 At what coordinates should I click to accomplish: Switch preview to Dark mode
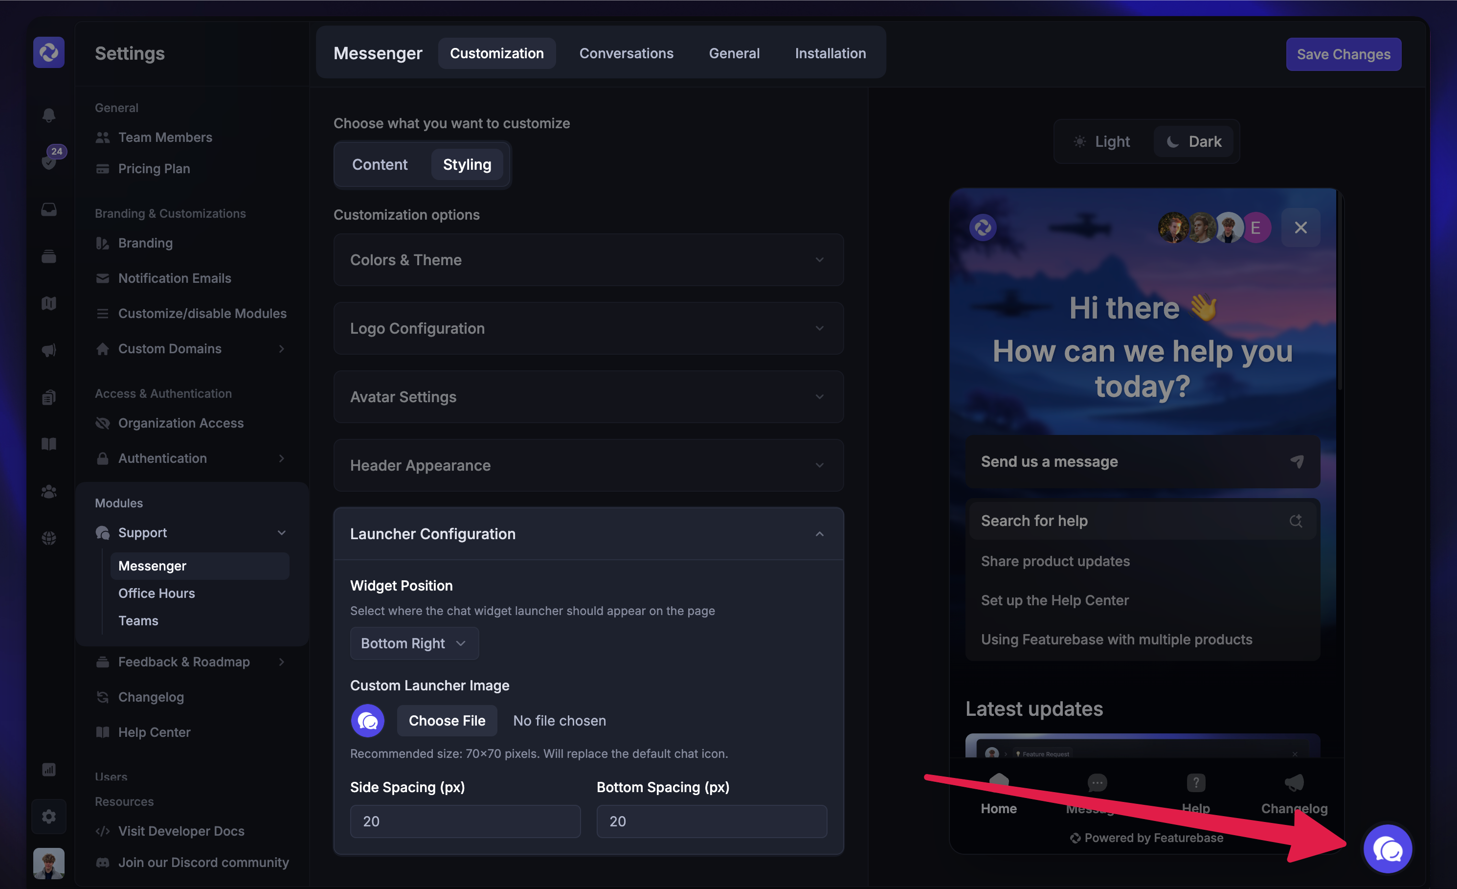pyautogui.click(x=1194, y=141)
